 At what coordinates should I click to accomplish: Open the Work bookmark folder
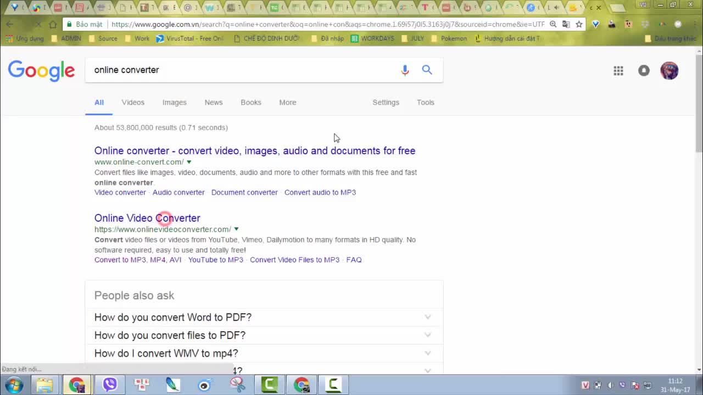point(137,38)
